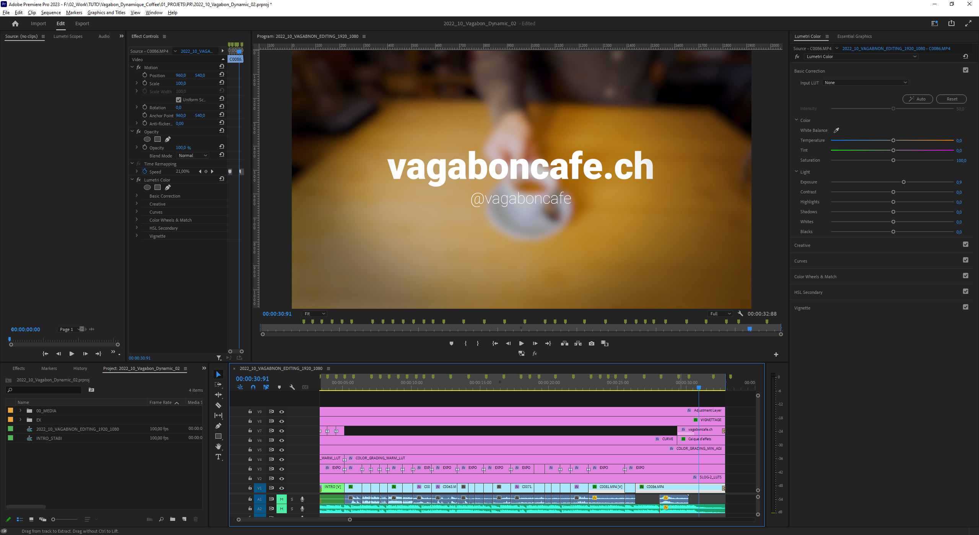Click Add Marker in program monitor
Viewport: 979px width, 535px height.
[x=451, y=343]
